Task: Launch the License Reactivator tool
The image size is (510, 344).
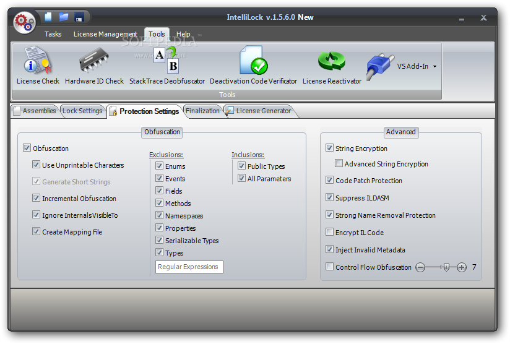Action: (x=332, y=66)
